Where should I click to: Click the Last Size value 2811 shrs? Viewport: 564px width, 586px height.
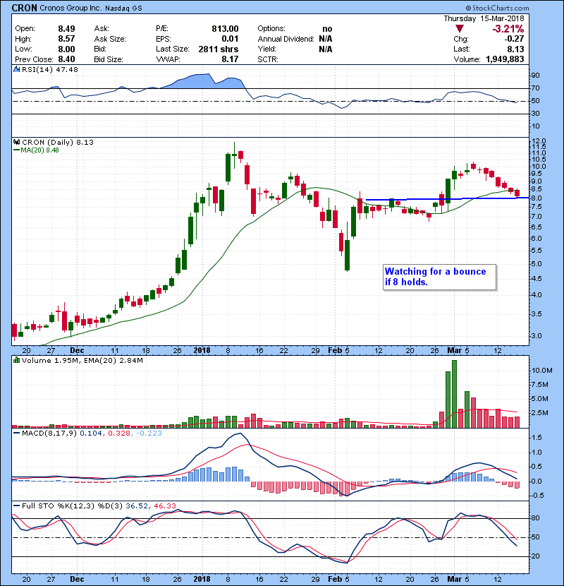click(219, 49)
